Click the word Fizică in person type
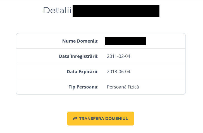The width and height of the screenshot is (203, 133). pos(133,87)
